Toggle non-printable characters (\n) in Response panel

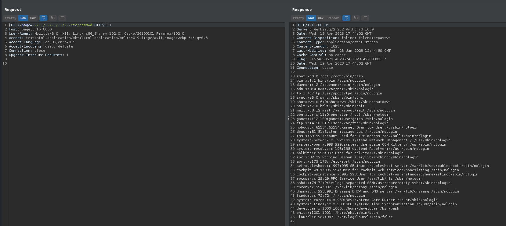coord(356,18)
